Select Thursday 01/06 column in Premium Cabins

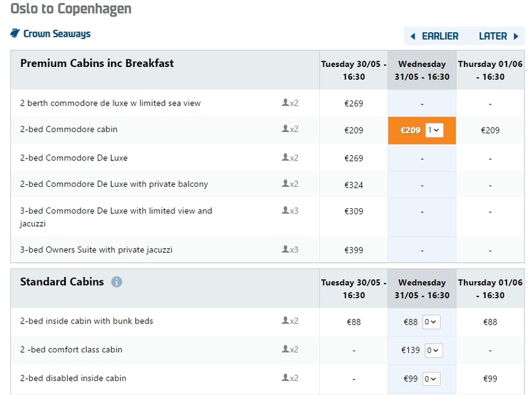pyautogui.click(x=490, y=70)
